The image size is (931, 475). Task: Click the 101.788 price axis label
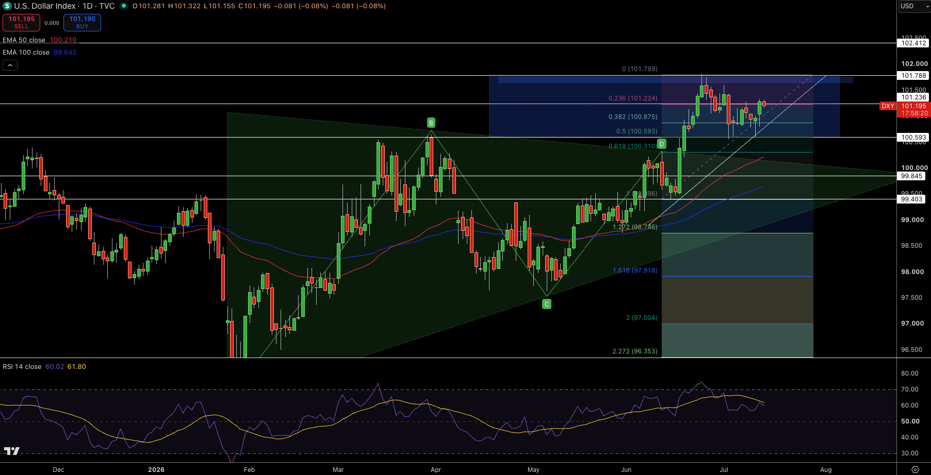pyautogui.click(x=914, y=76)
